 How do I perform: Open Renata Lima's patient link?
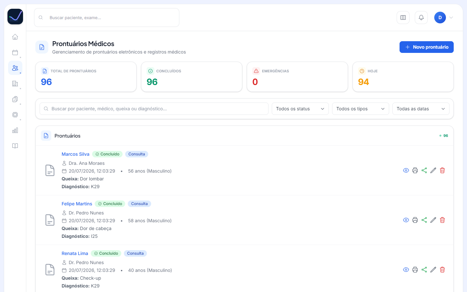(x=75, y=253)
